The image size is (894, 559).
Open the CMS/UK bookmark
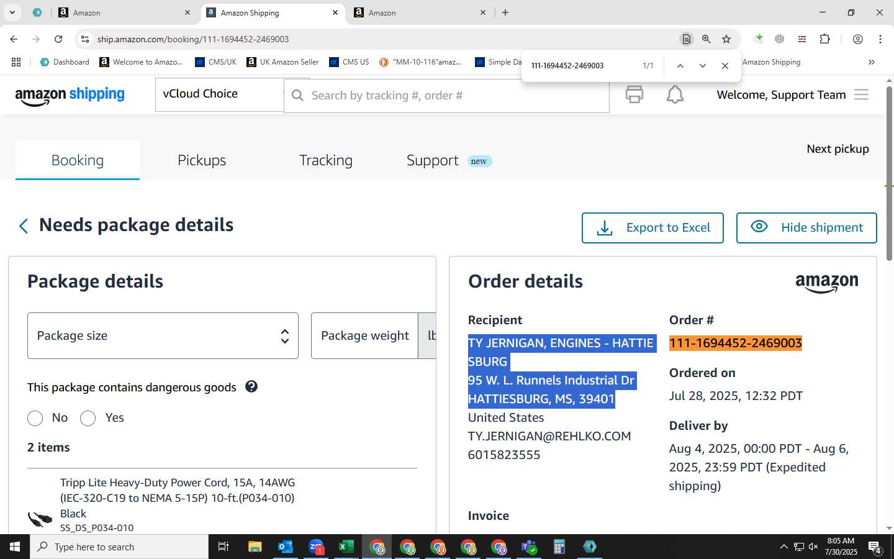[x=215, y=62]
